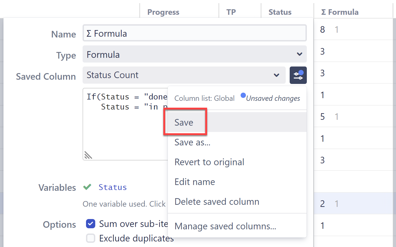Click Revert to original
Viewport: 396px width, 247px height.
point(209,162)
